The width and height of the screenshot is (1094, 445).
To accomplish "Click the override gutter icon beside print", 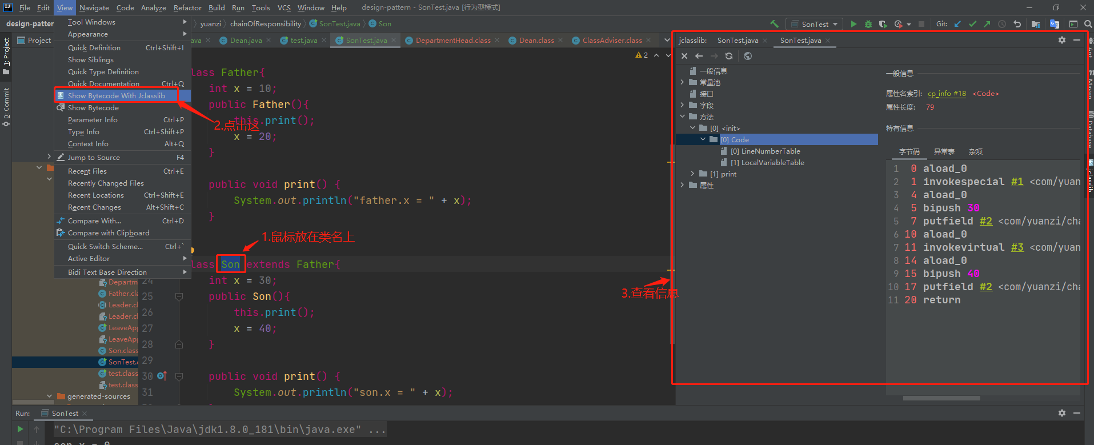I will pos(162,376).
